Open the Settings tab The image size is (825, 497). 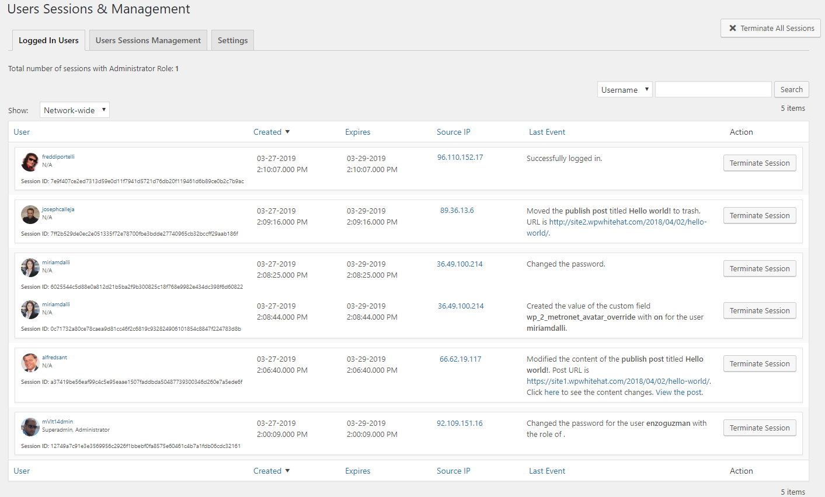click(x=232, y=40)
